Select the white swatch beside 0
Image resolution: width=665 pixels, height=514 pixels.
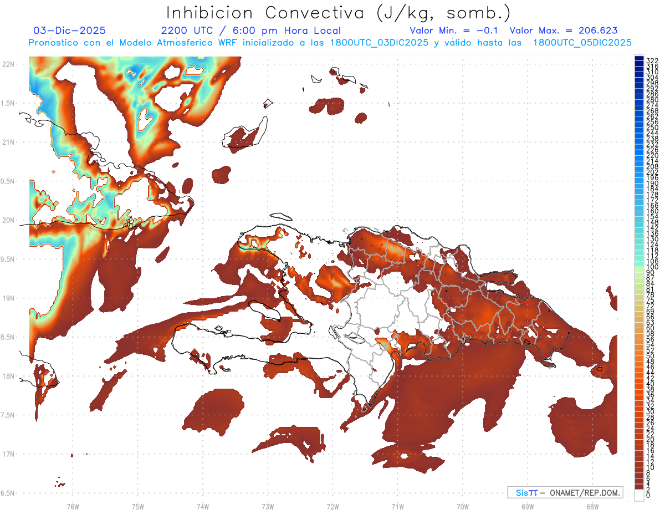pos(639,495)
